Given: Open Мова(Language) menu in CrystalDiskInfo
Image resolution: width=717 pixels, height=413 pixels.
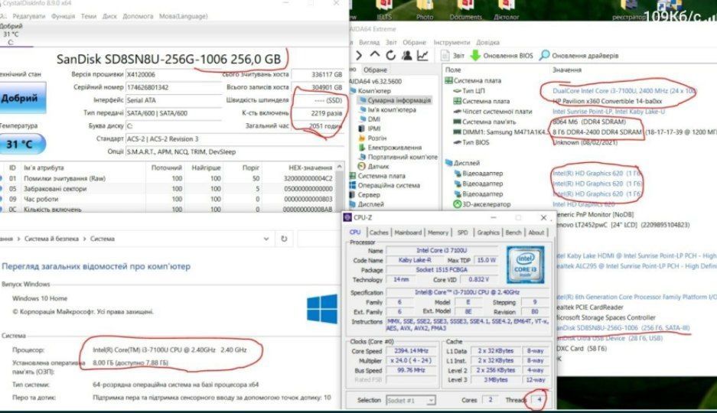Looking at the screenshot, I should coord(184,16).
